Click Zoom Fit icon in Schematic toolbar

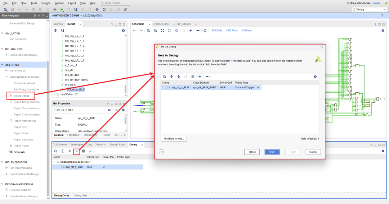click(162, 31)
